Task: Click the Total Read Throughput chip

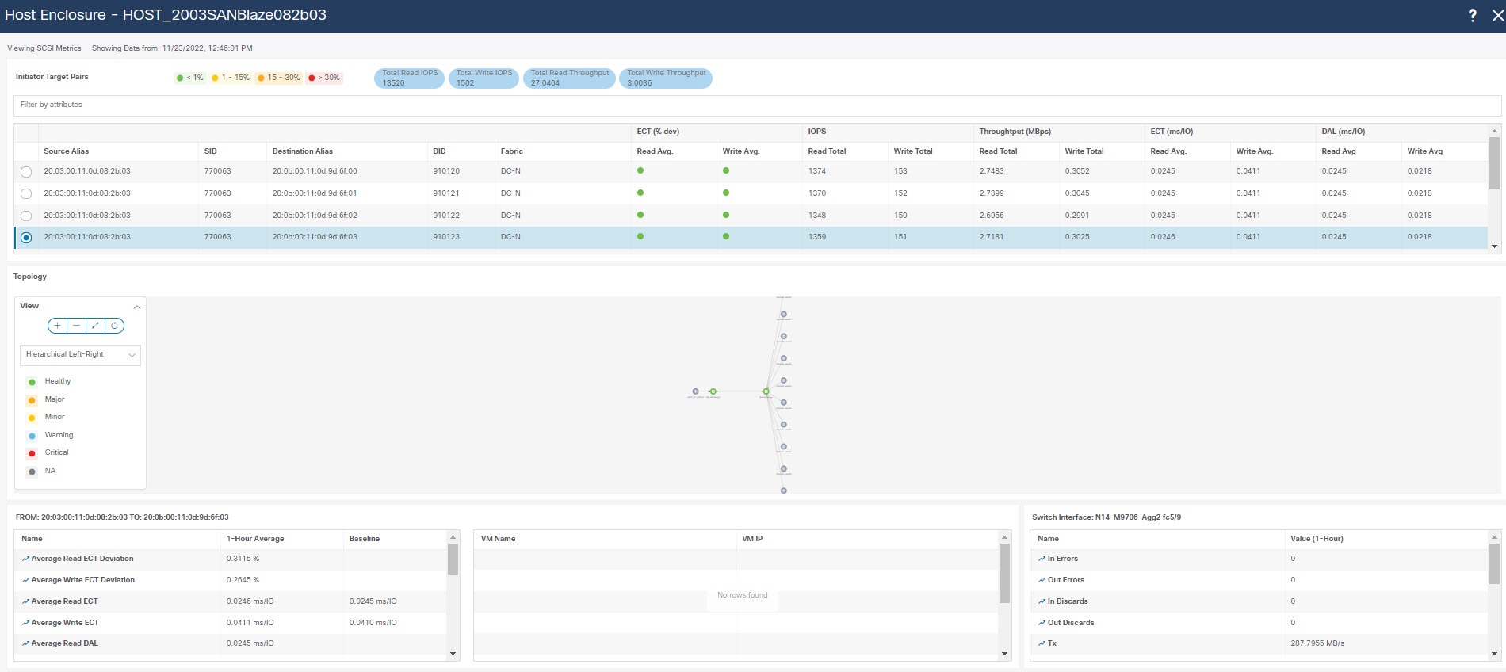Action: pos(569,78)
